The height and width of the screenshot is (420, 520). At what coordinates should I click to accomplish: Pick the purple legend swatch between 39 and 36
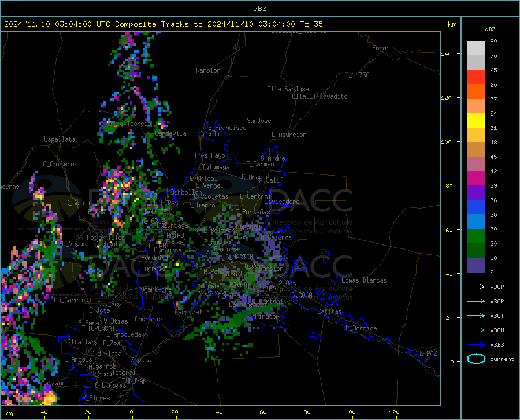pyautogui.click(x=476, y=193)
